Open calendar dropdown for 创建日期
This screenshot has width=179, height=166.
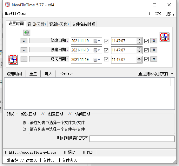[97, 50]
